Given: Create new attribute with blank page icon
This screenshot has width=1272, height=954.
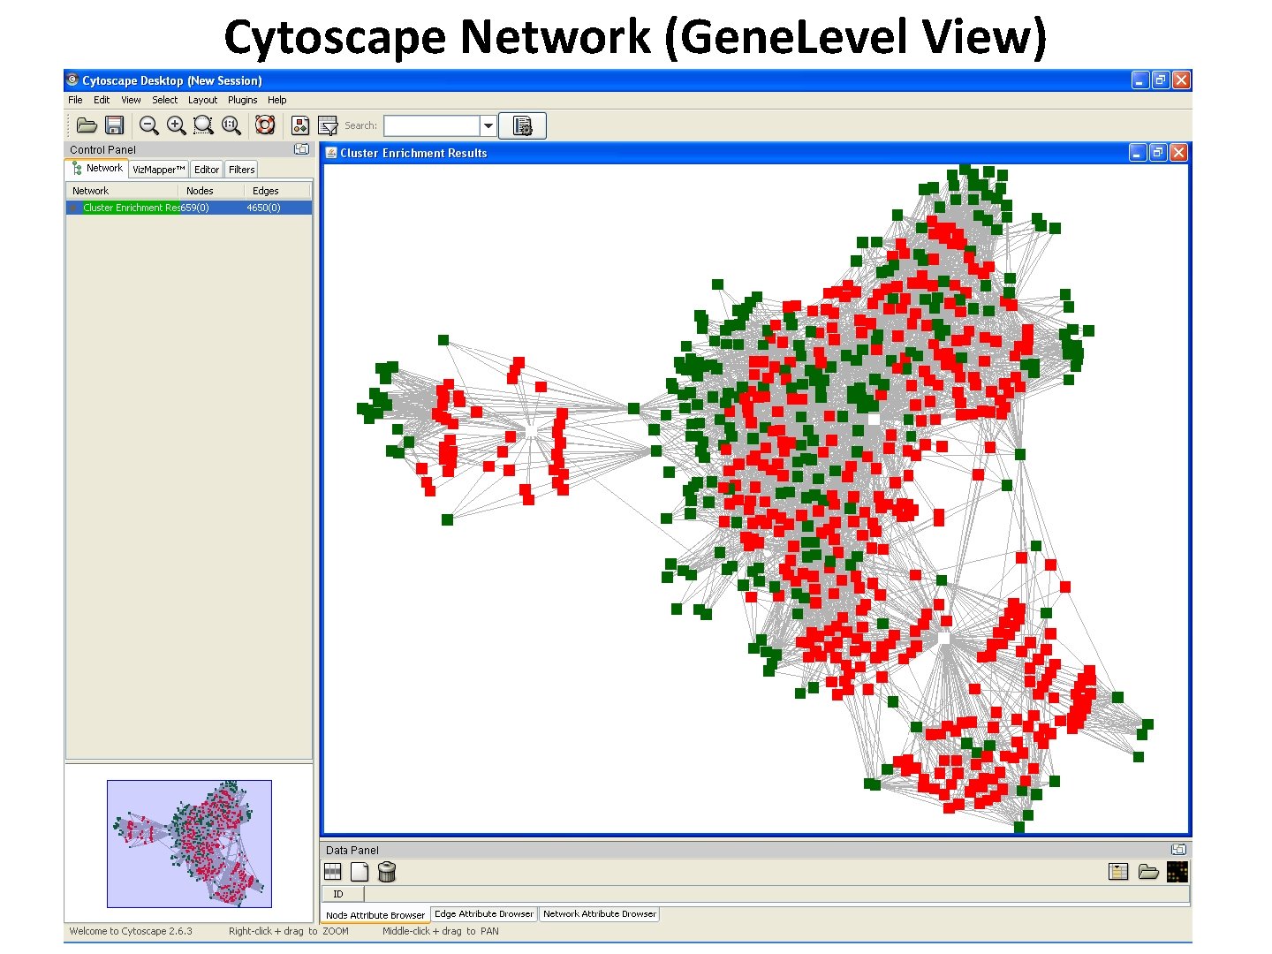Looking at the screenshot, I should (360, 871).
